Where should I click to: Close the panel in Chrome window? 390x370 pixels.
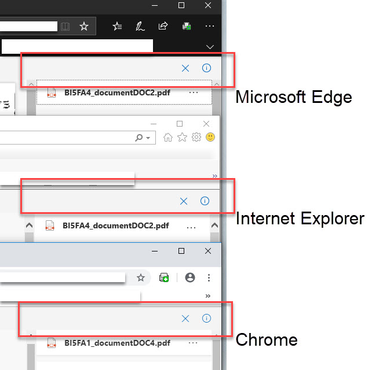(x=185, y=319)
